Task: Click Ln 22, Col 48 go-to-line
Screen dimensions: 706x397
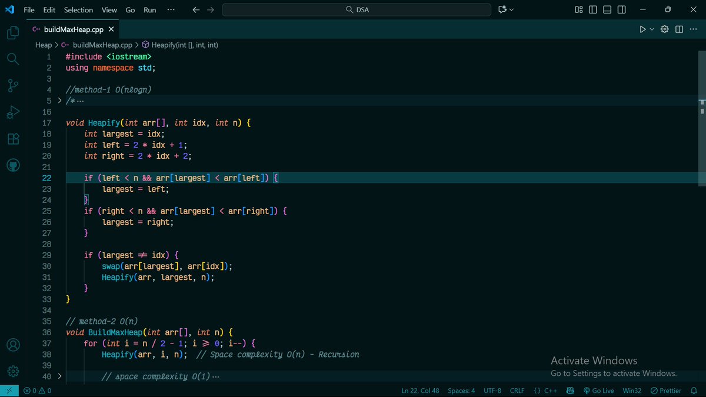Action: (x=420, y=391)
